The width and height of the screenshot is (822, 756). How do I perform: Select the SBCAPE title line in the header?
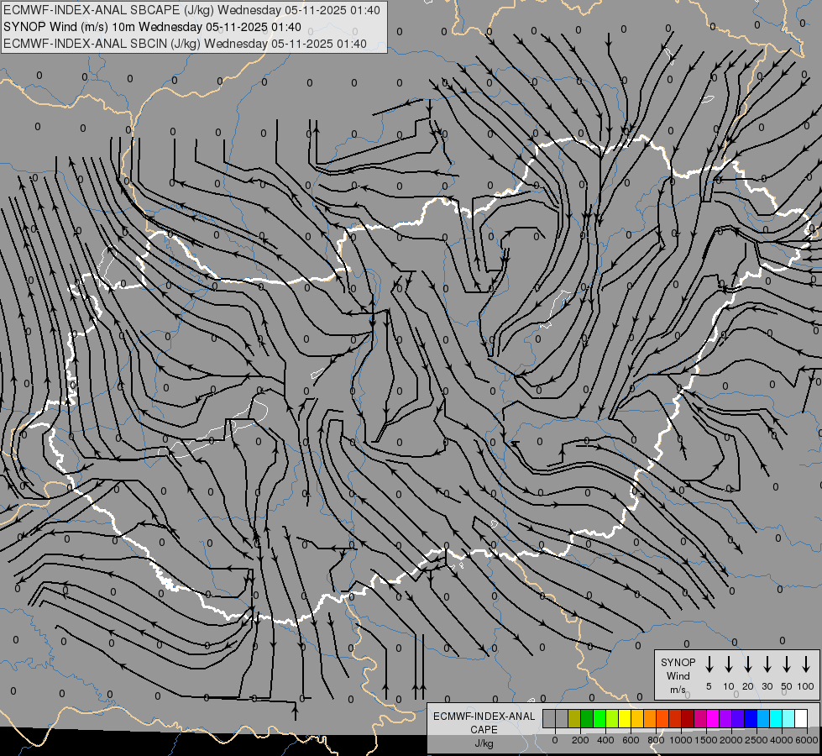click(192, 10)
